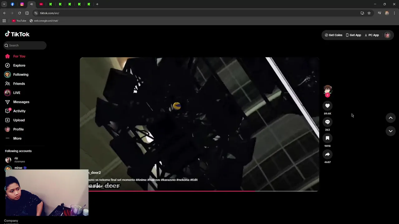The image size is (399, 224).
Task: Click the #Edit hashtag in the caption
Action: click(194, 180)
